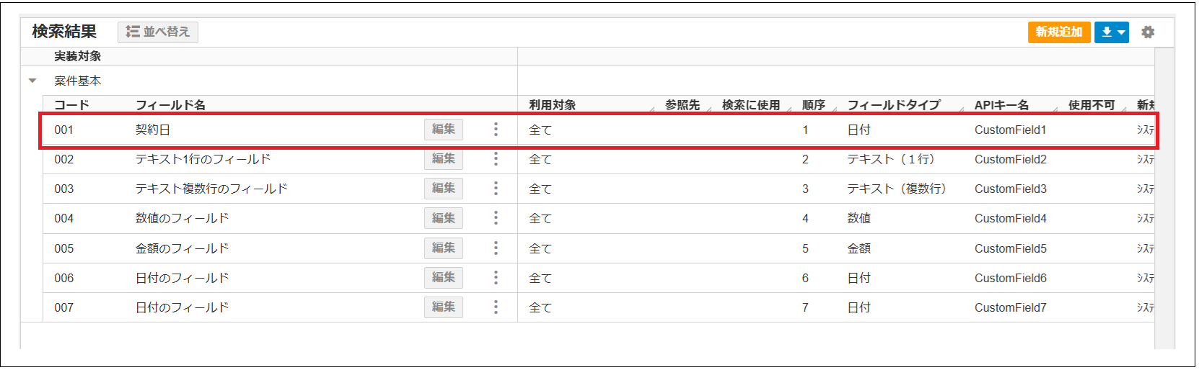Open the settings gear icon

coord(1147,32)
